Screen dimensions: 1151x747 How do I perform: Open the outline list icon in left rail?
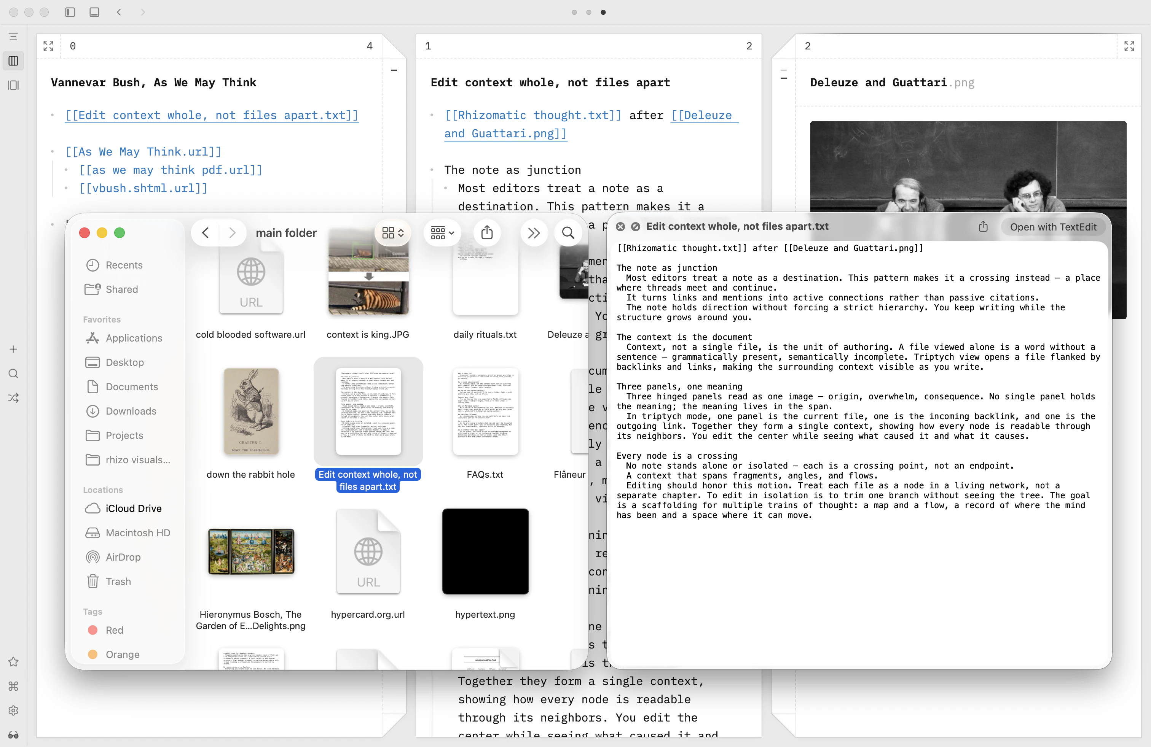pos(14,37)
